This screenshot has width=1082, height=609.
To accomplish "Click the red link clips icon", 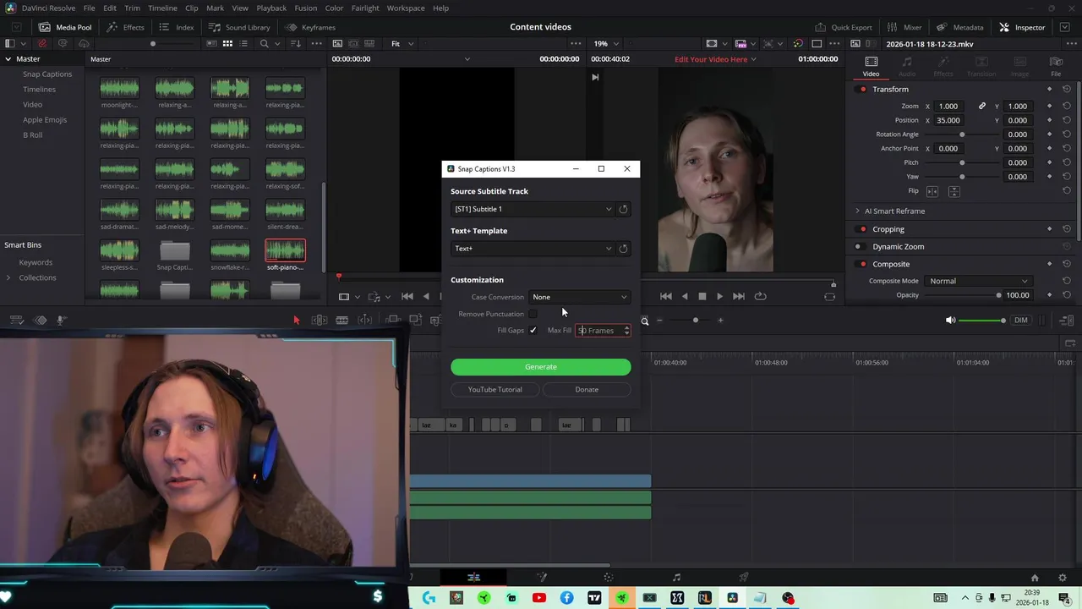I will [x=42, y=43].
